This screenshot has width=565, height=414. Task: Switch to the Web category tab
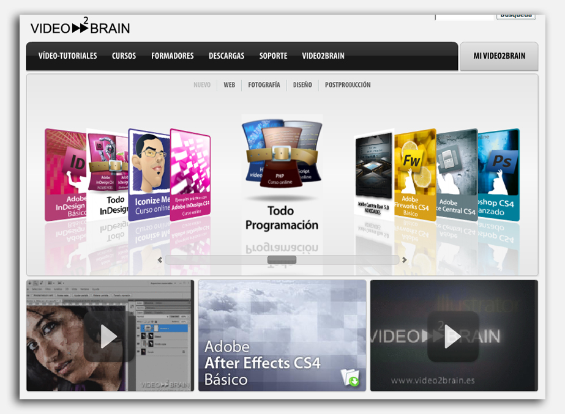[x=229, y=85]
